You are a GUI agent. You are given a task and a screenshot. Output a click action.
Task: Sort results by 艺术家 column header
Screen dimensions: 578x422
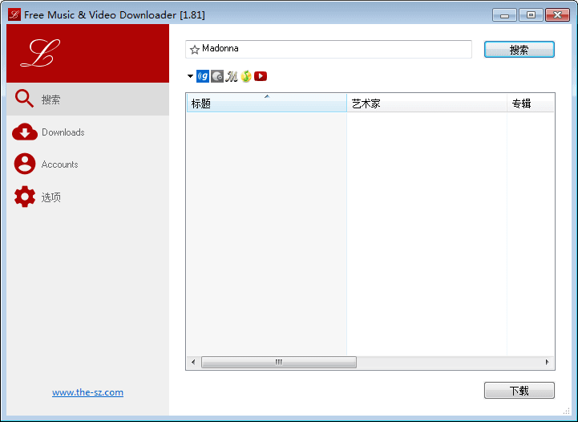(426, 103)
